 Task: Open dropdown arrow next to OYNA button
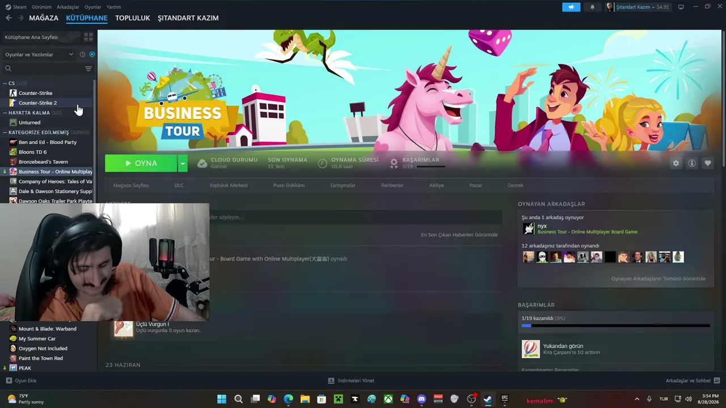click(x=183, y=163)
